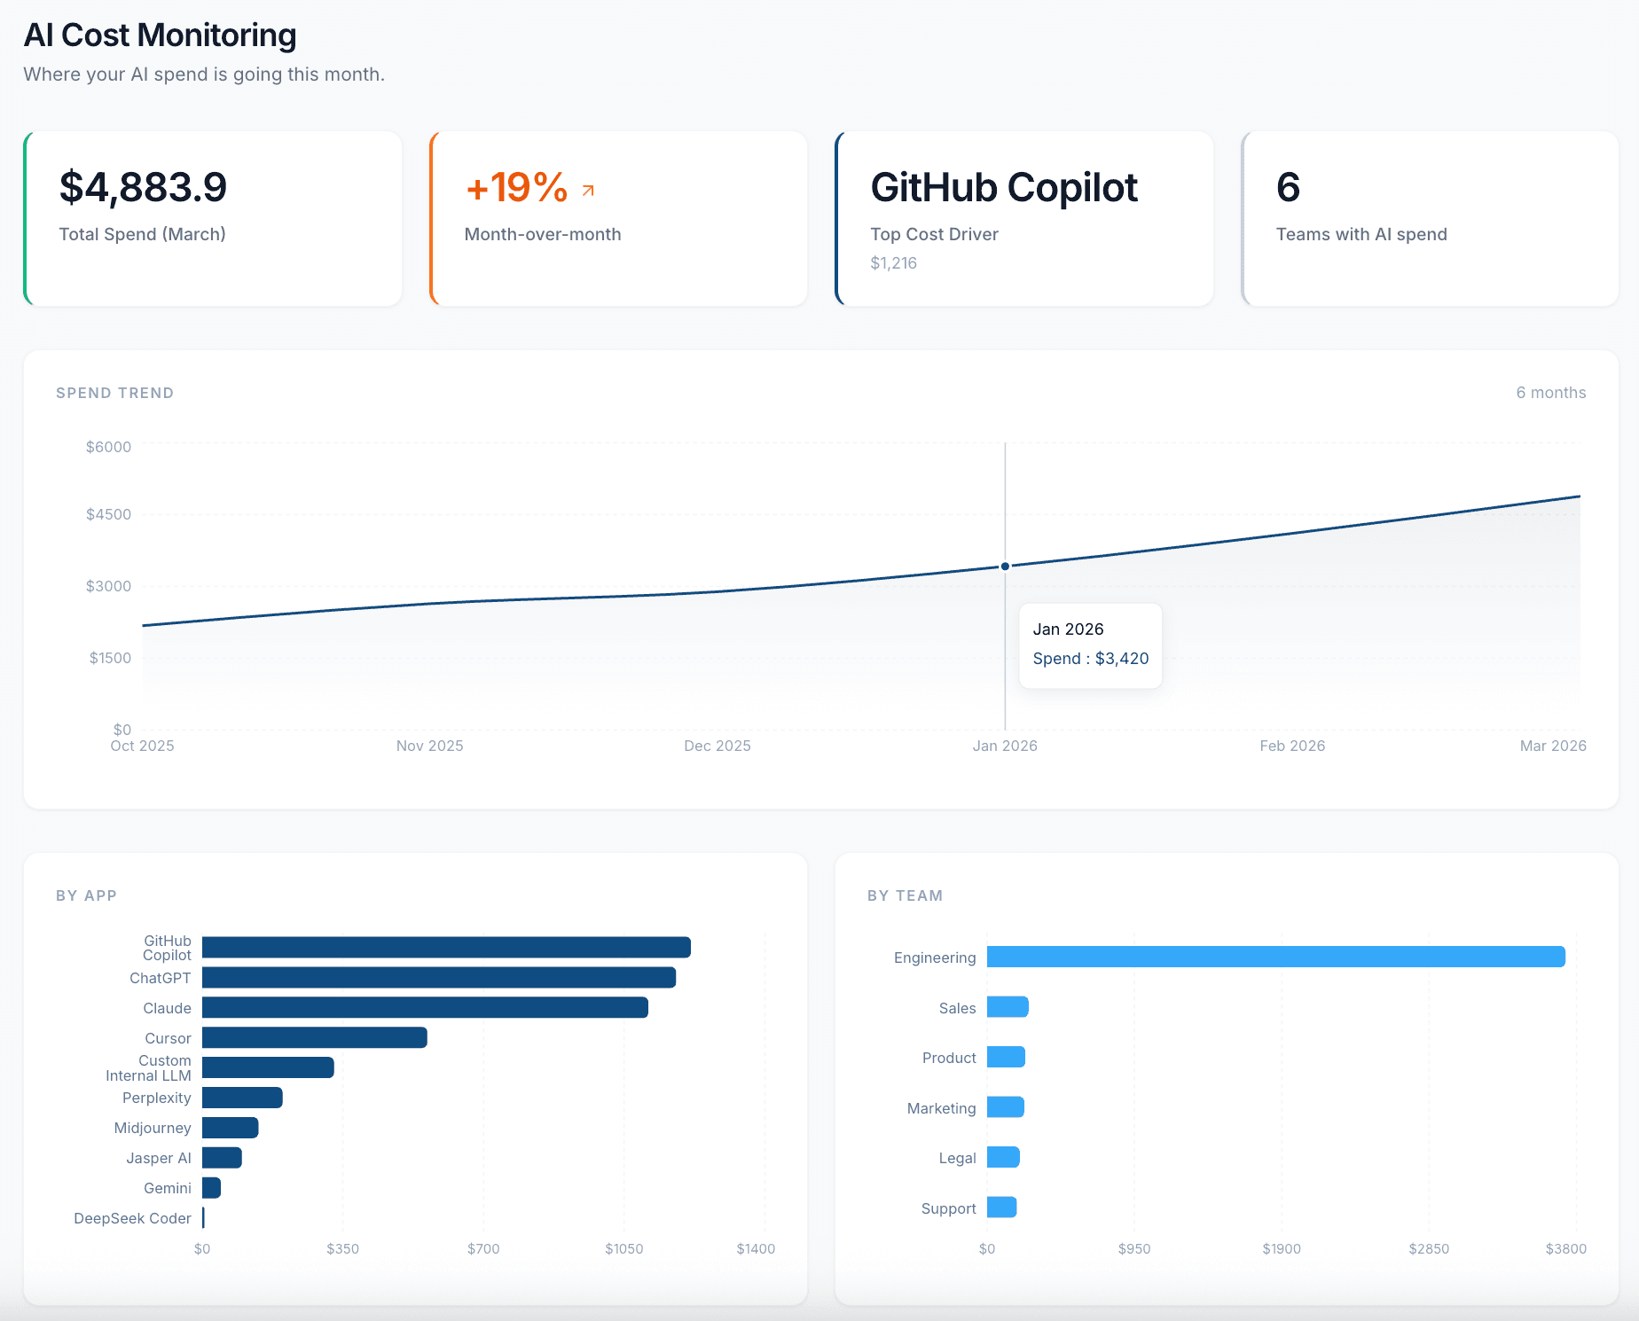Click the Cursor bar
Screen dimensions: 1639x1321
[315, 1037]
